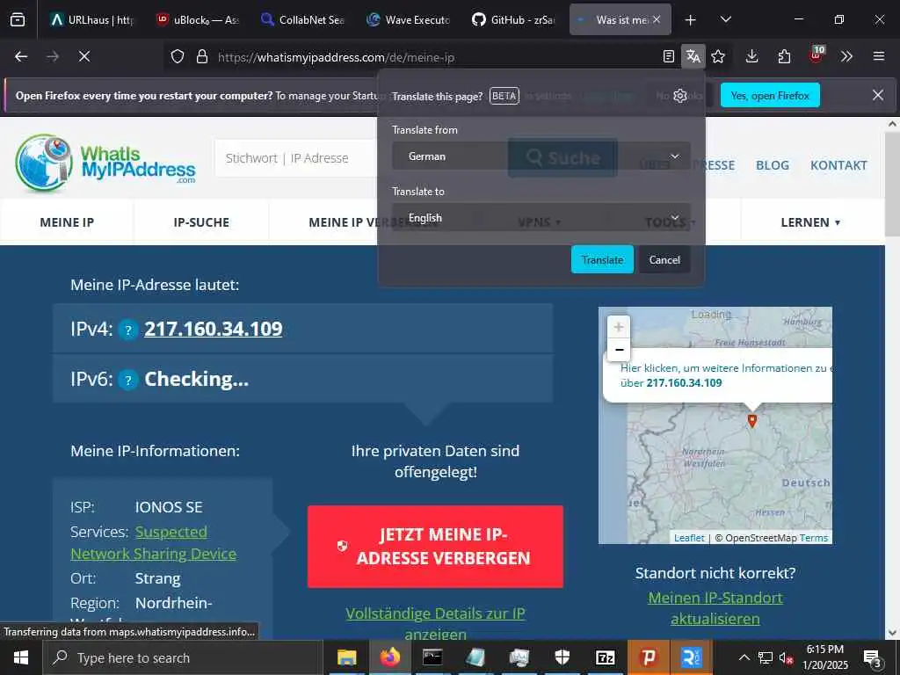The image size is (900, 675).
Task: Open the terminal taskbar icon
Action: click(432, 657)
